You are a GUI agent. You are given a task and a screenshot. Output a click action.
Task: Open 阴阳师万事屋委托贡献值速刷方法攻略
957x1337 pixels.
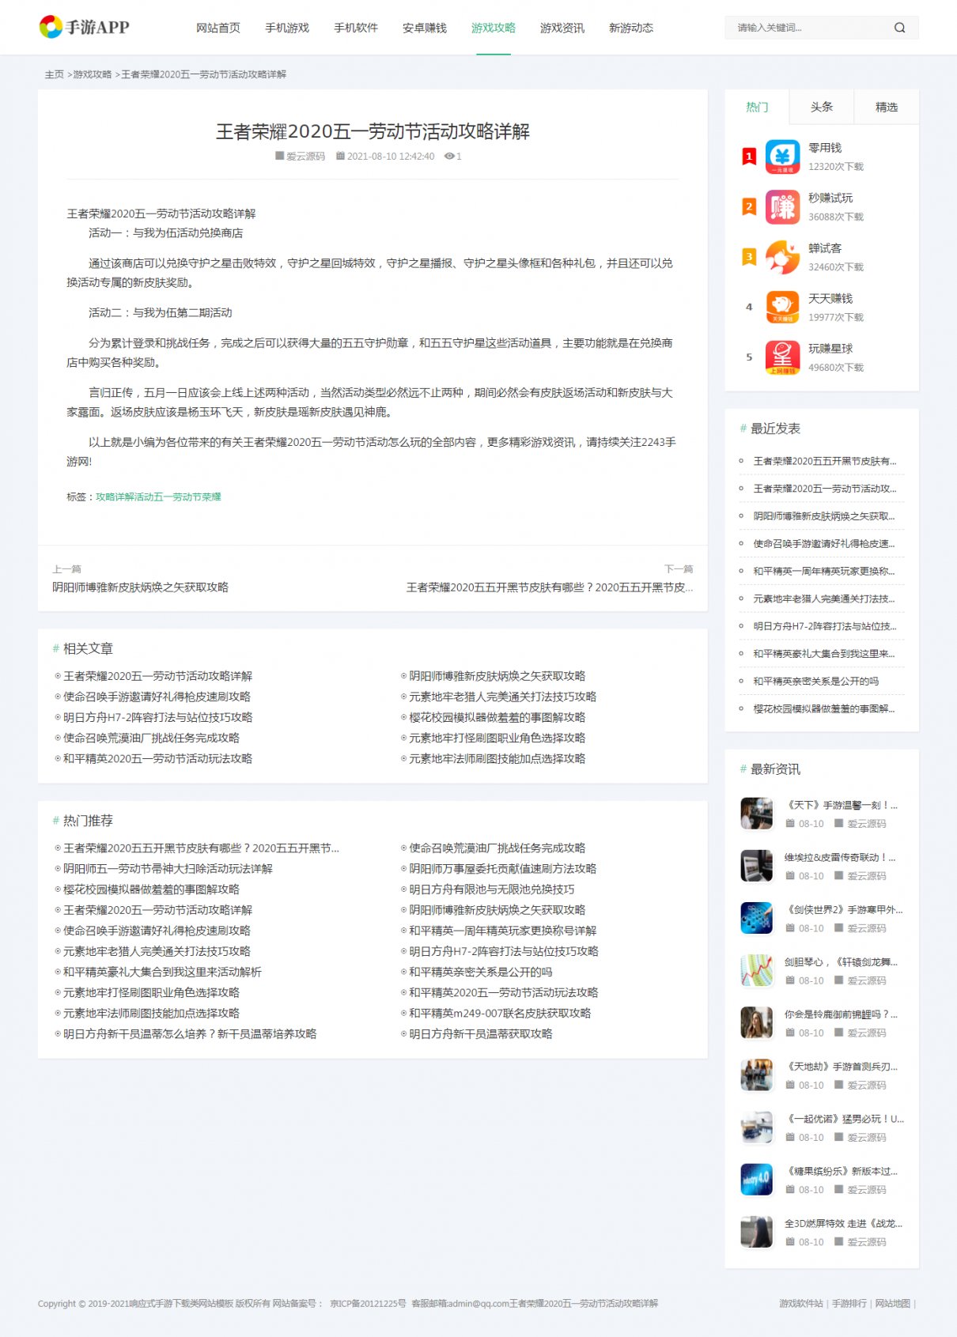(x=502, y=869)
